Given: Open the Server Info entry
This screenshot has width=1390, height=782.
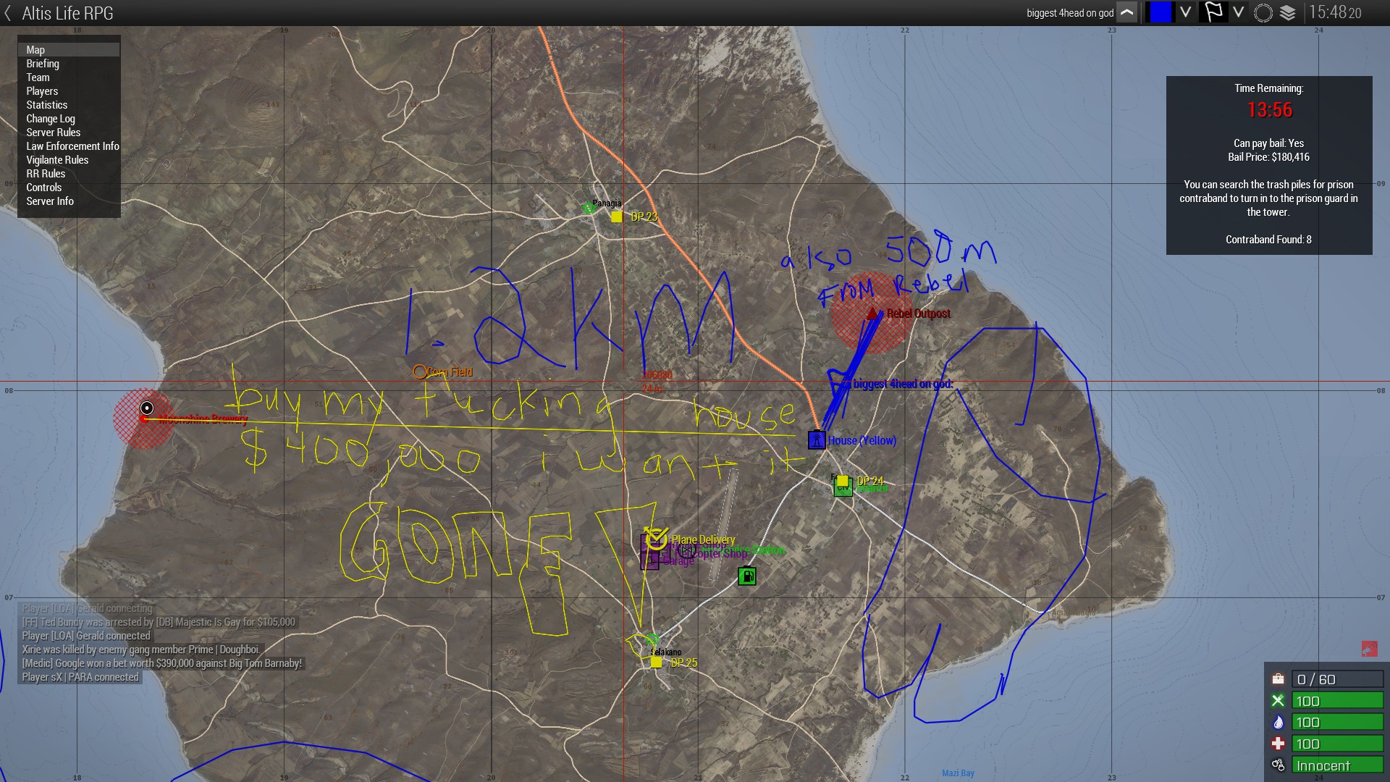Looking at the screenshot, I should coord(50,201).
